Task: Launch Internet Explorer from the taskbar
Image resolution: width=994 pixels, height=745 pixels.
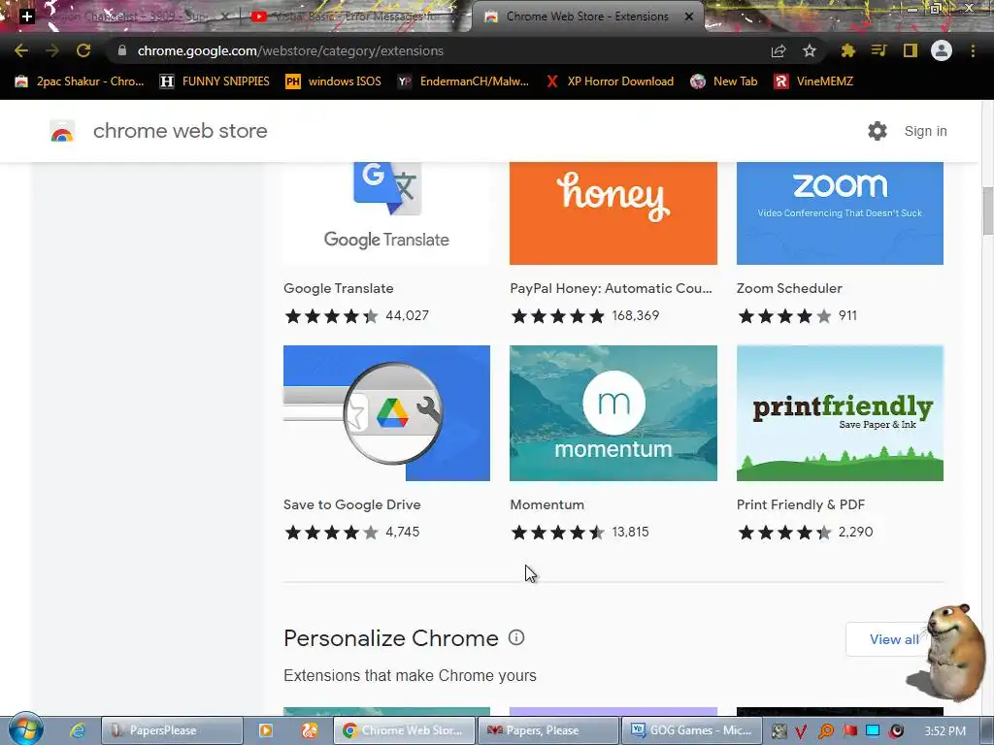Action: coord(78,730)
